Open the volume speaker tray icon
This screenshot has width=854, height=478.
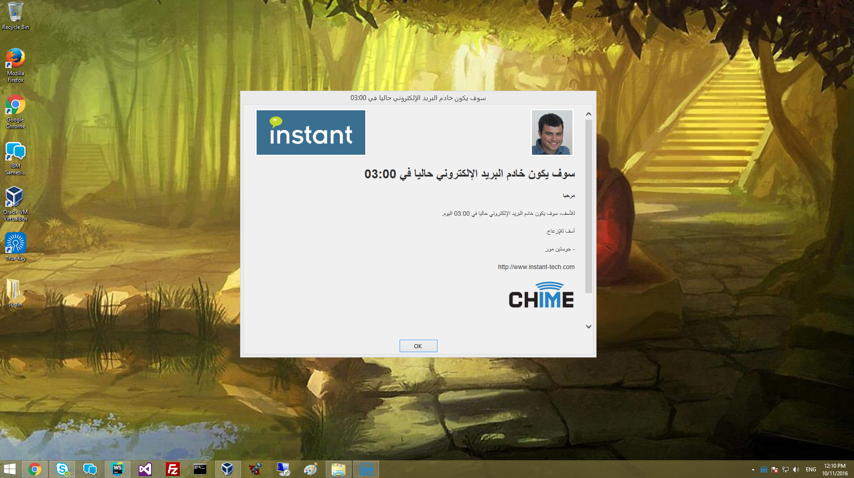[x=796, y=470]
